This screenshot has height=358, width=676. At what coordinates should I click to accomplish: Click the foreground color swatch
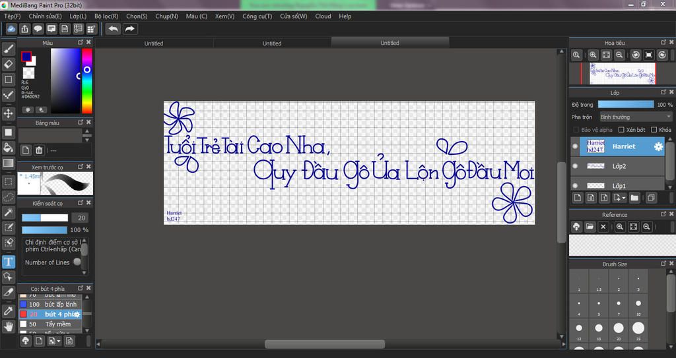(x=26, y=57)
